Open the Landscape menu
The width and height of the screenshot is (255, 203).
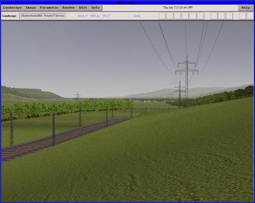(x=12, y=8)
